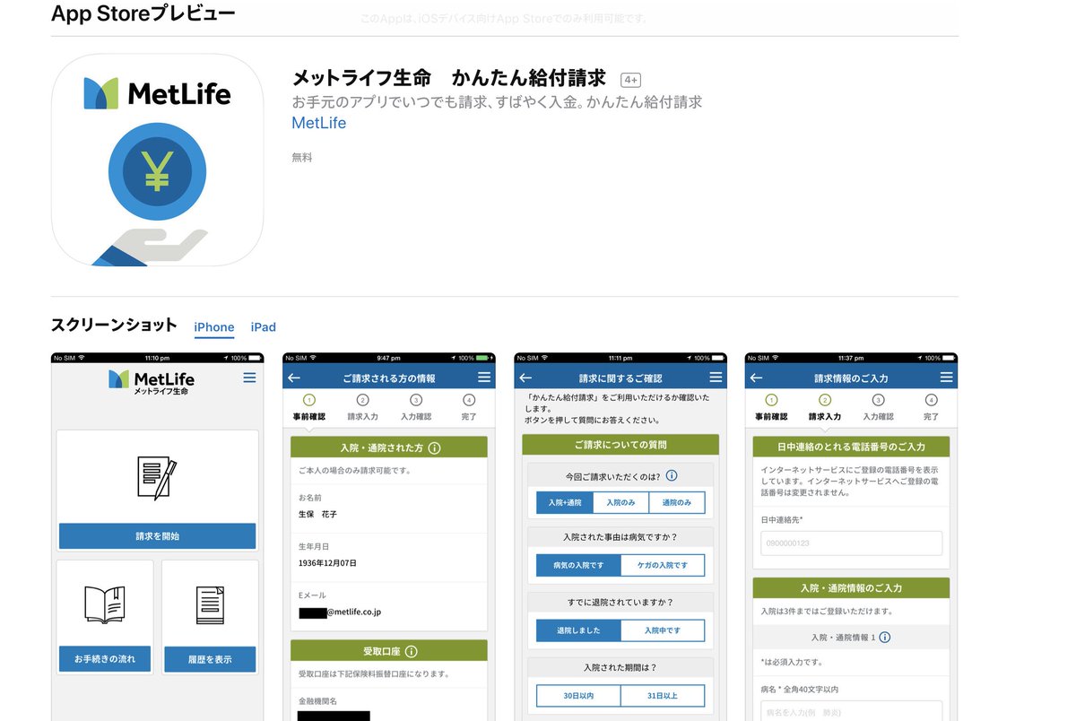The image size is (1076, 721).
Task: Click step 4 完了 in second screenshot
Action: pos(468,408)
